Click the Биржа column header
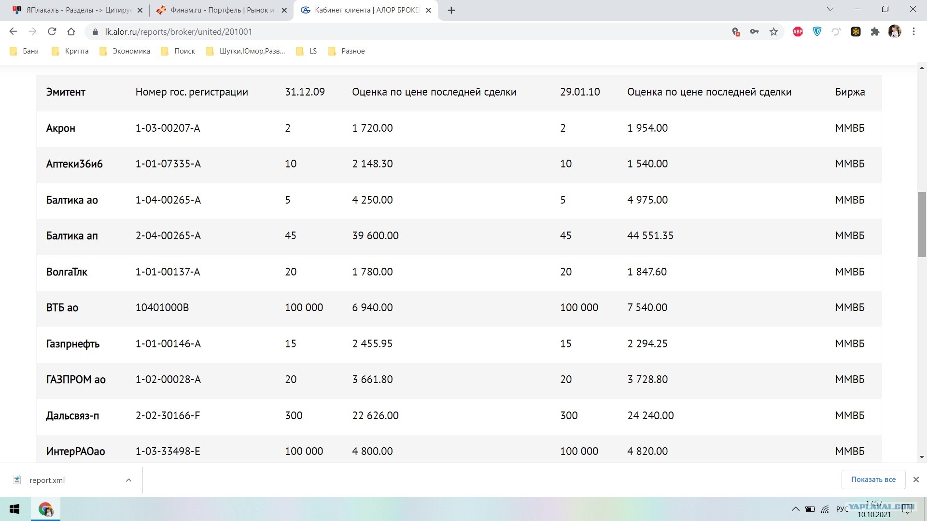 click(850, 92)
